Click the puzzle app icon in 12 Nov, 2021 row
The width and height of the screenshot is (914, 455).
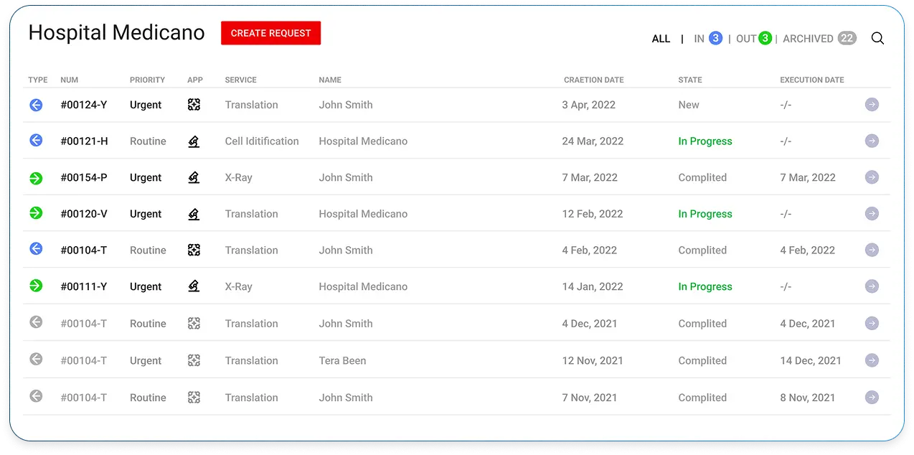pyautogui.click(x=194, y=360)
